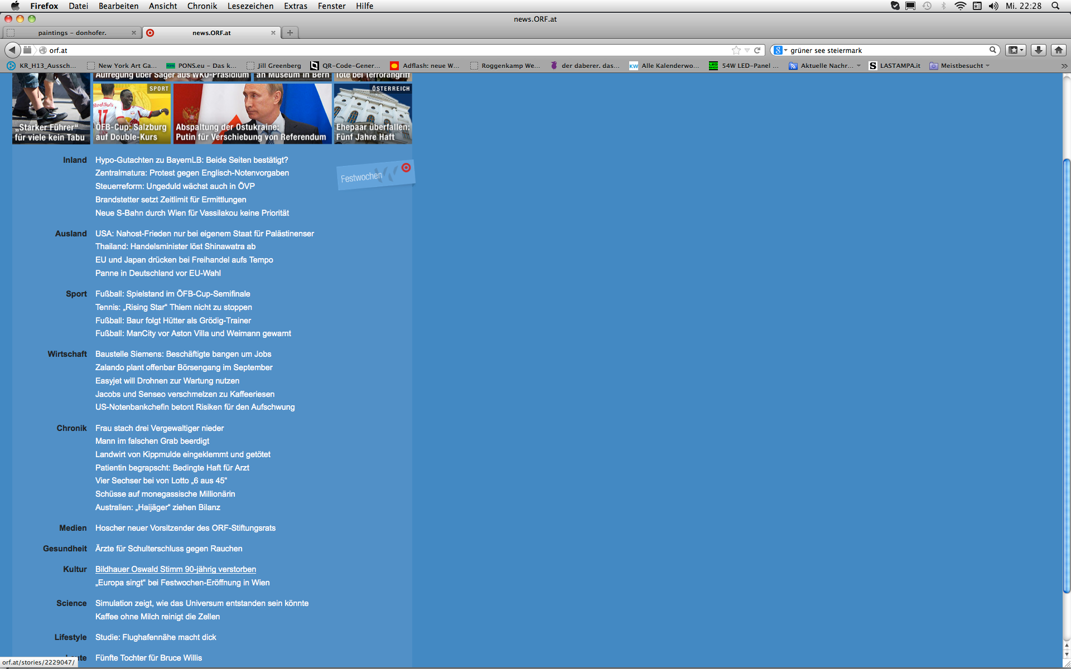Switch to the paintings – donhofer tab
The width and height of the screenshot is (1071, 669).
(x=72, y=33)
